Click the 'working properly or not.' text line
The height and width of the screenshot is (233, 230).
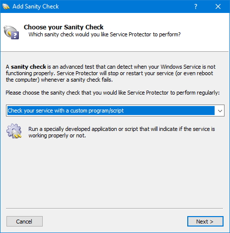click(57, 135)
